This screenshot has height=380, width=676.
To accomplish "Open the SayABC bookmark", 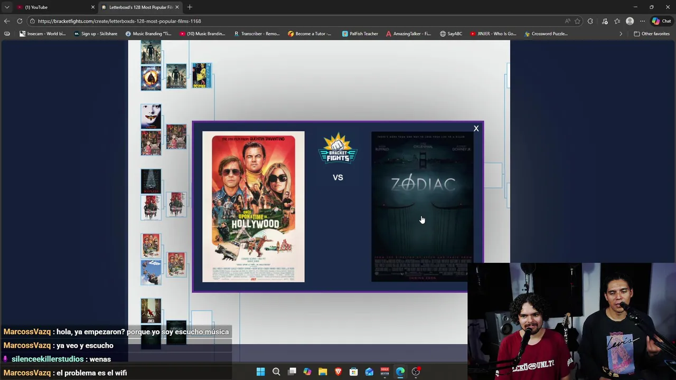I will [x=451, y=34].
